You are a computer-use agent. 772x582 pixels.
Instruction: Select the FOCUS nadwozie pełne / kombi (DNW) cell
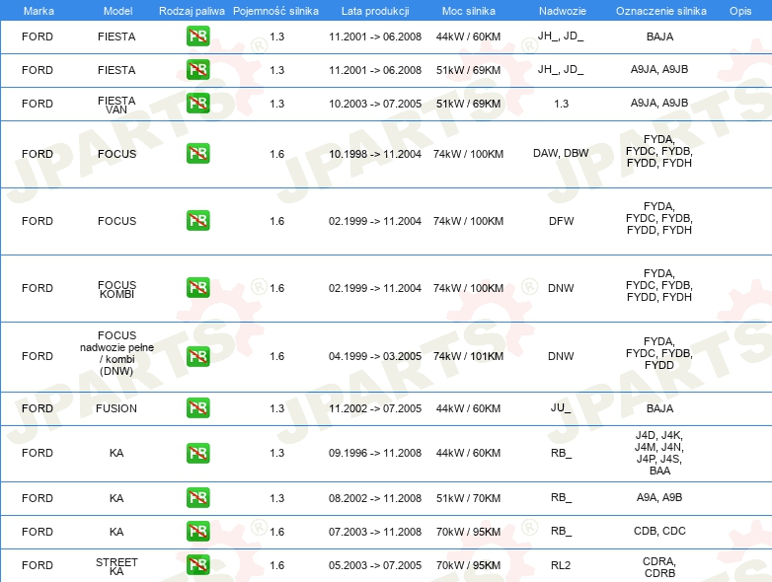[x=117, y=353]
